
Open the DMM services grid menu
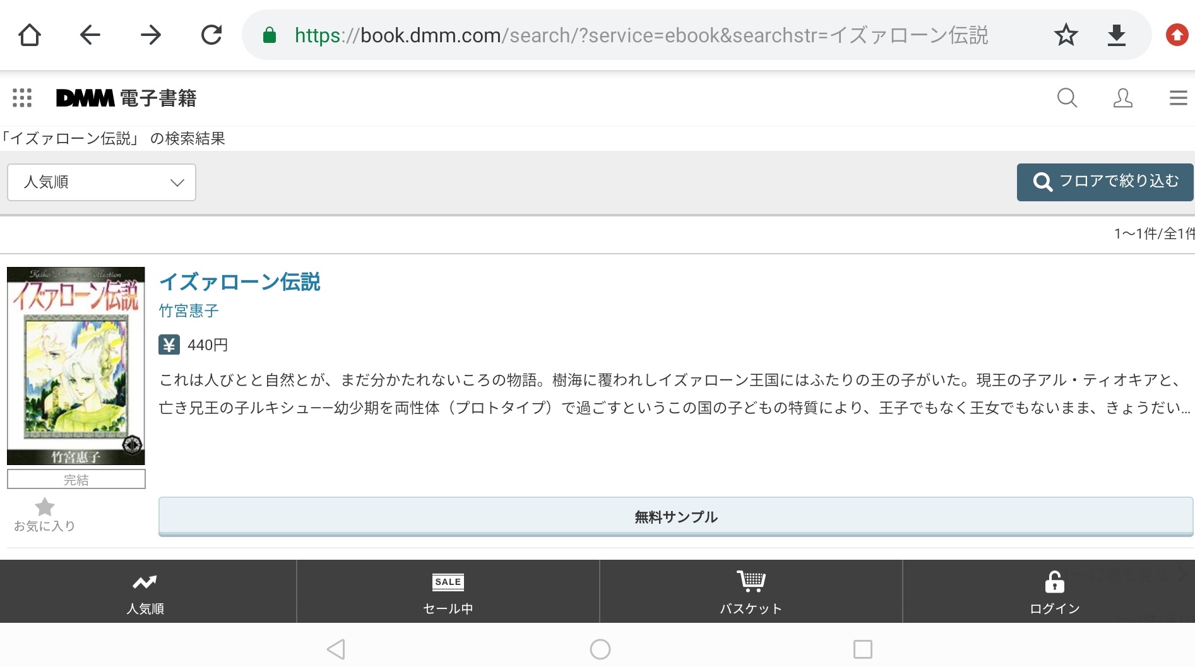tap(22, 98)
